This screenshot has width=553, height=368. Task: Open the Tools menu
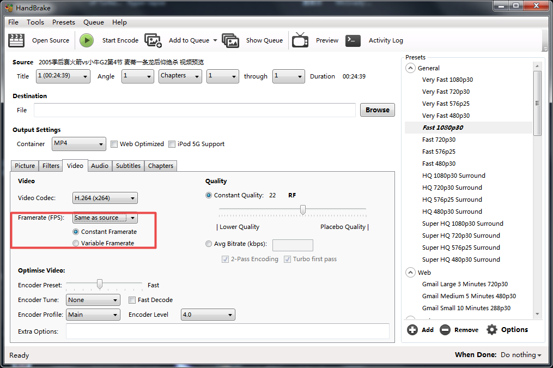click(35, 22)
